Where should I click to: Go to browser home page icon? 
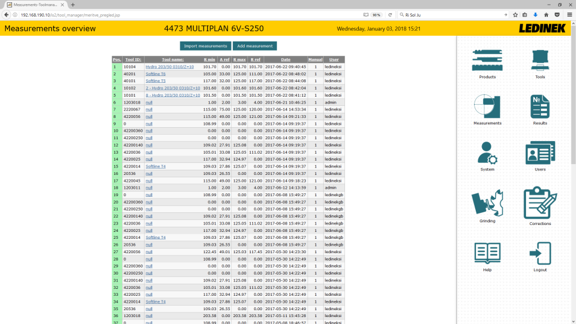point(546,15)
